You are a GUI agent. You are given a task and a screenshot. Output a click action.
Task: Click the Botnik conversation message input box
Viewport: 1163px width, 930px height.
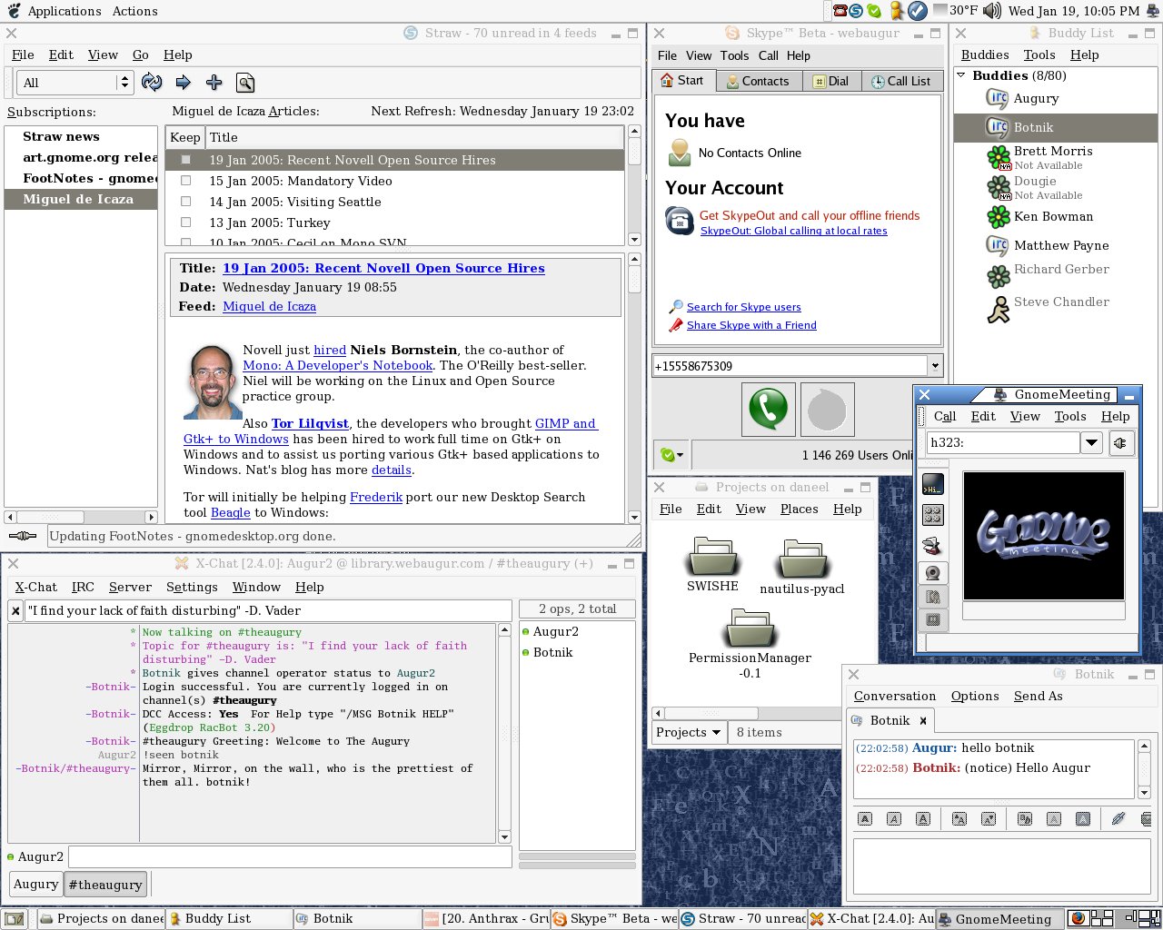[x=1002, y=866]
